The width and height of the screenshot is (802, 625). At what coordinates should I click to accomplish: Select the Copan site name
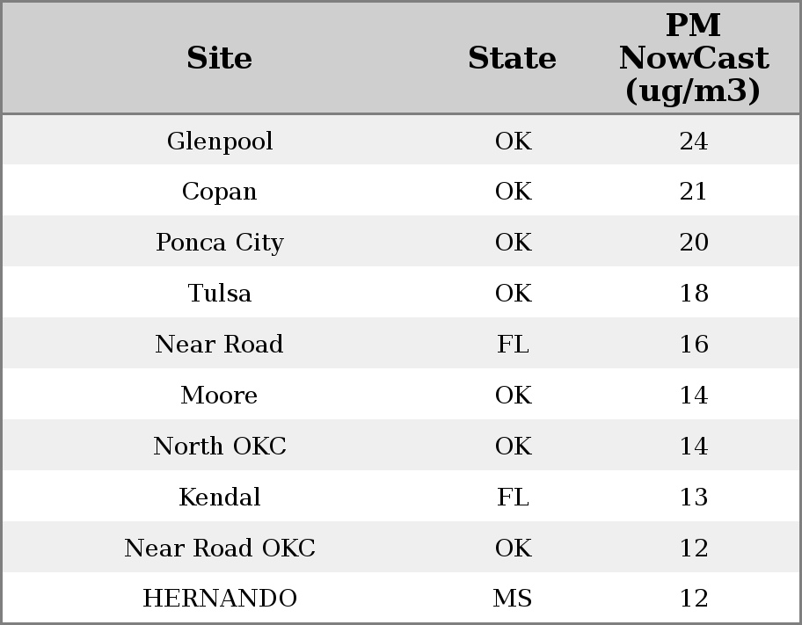coord(220,192)
